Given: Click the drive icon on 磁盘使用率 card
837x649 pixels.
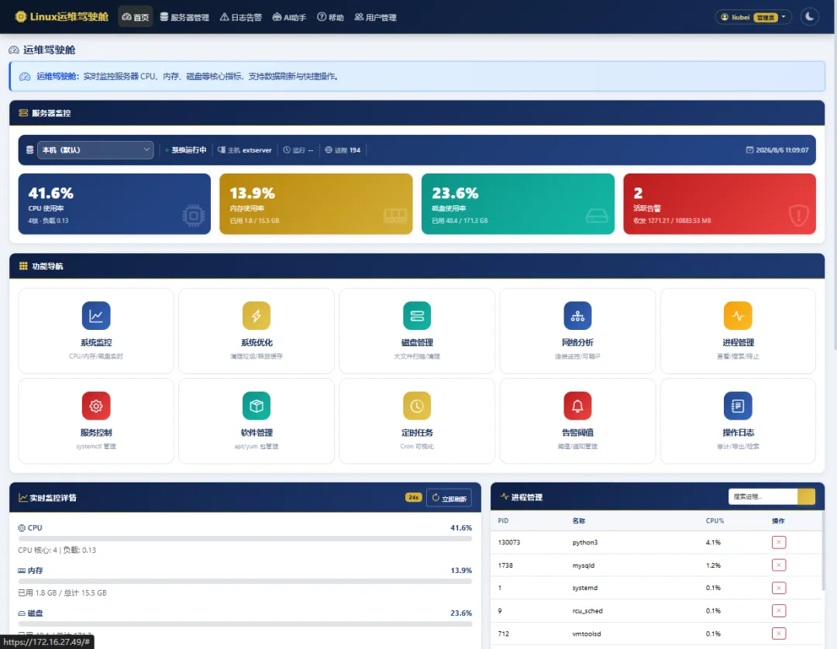Looking at the screenshot, I should tap(597, 215).
